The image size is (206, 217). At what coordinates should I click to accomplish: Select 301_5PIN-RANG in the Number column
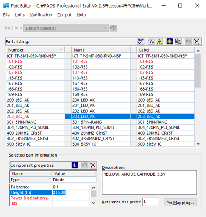click(x=36, y=122)
